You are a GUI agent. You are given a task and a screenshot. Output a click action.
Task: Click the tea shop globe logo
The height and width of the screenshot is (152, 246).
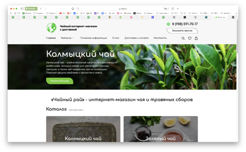pyautogui.click(x=51, y=27)
